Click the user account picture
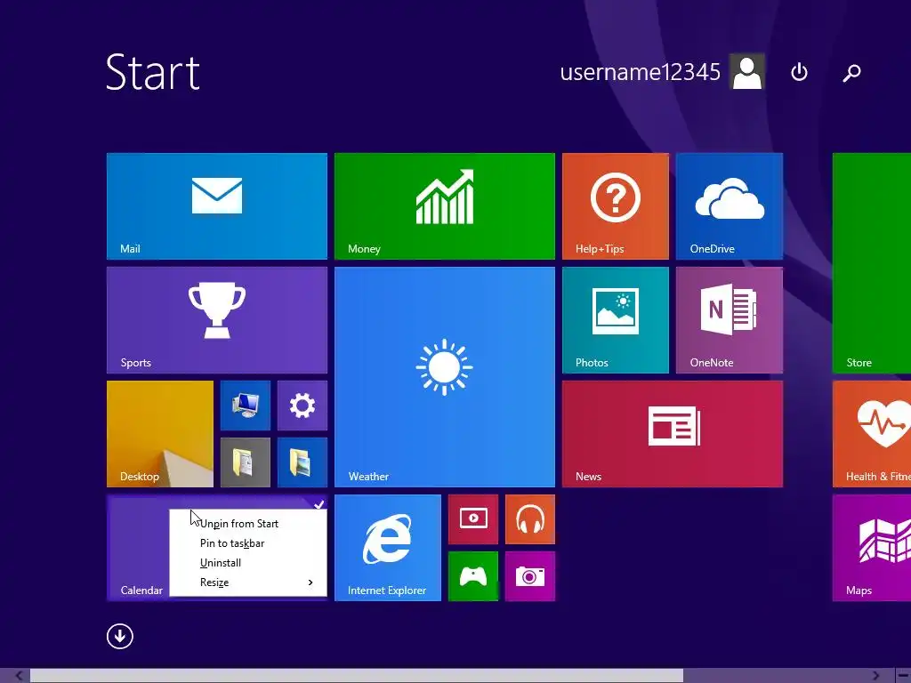This screenshot has height=683, width=911. pyautogui.click(x=747, y=72)
